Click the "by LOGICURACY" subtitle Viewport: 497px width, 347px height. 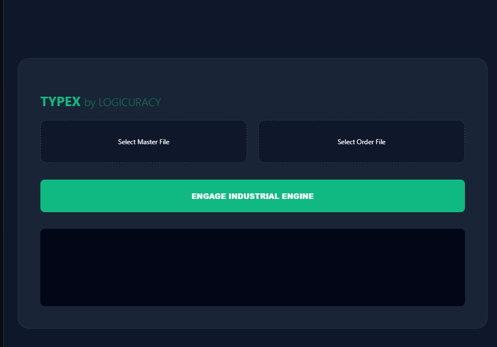click(123, 102)
